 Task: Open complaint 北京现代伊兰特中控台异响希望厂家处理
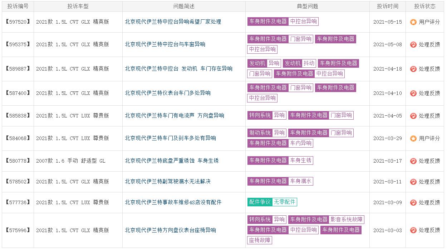click(x=173, y=22)
